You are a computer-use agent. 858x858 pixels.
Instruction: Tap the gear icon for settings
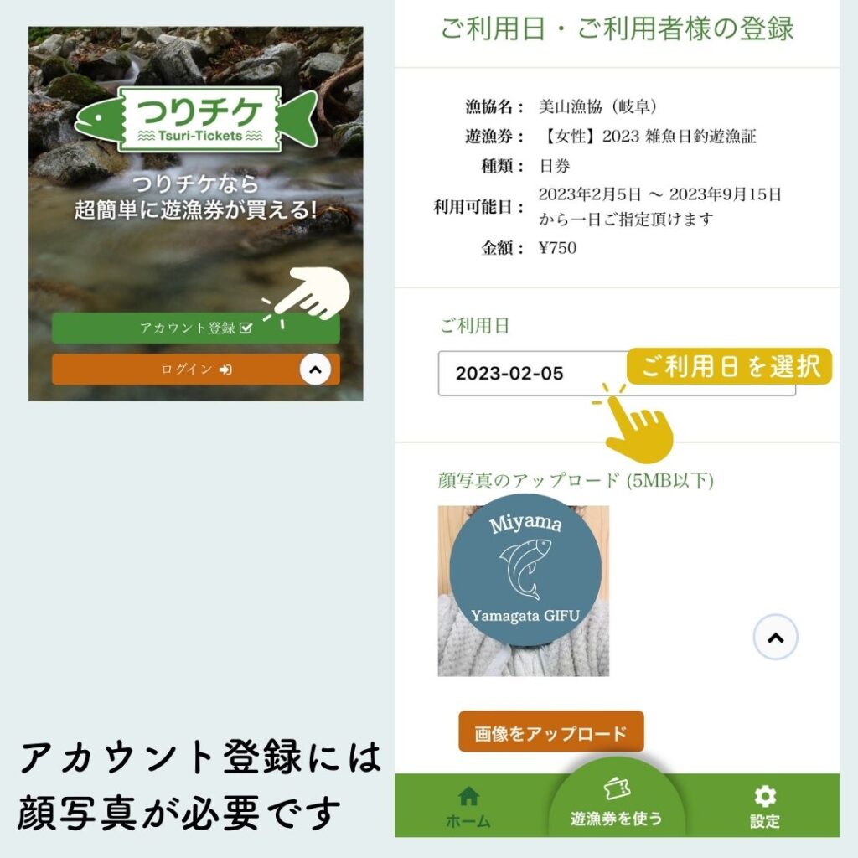click(764, 796)
